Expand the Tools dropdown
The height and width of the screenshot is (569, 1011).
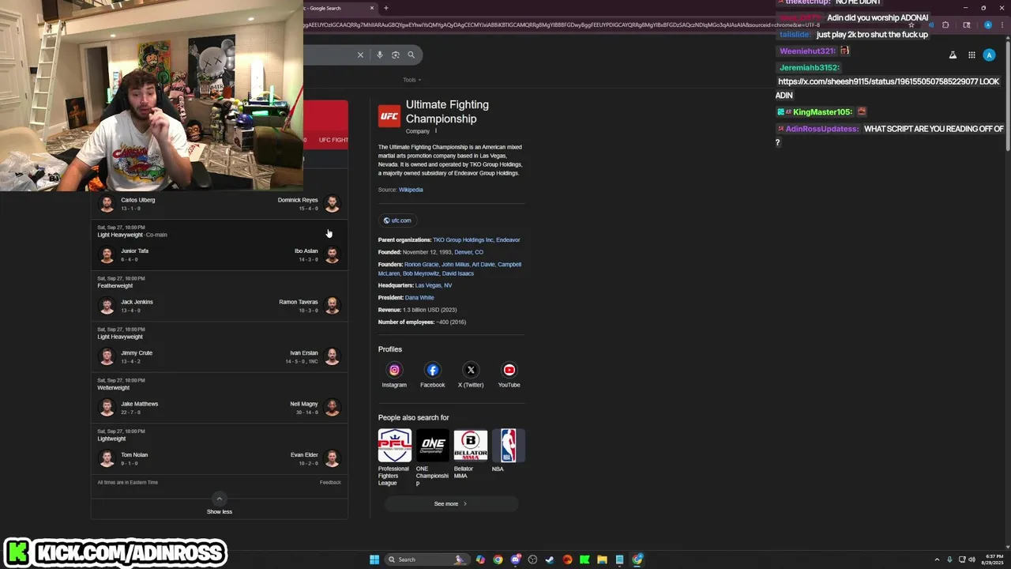(x=412, y=80)
